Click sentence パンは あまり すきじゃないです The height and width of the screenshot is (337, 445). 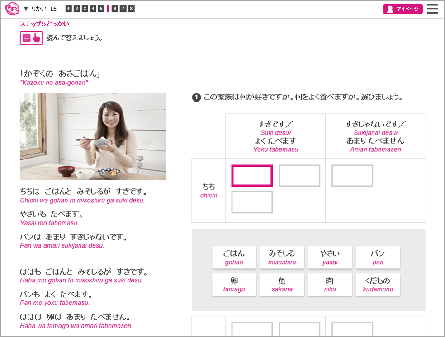pyautogui.click(x=74, y=237)
